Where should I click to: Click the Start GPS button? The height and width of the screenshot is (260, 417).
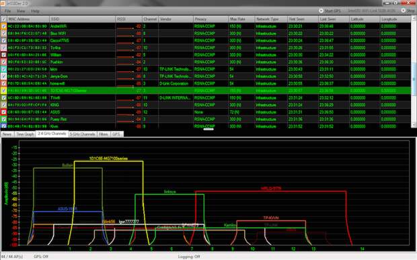point(330,11)
